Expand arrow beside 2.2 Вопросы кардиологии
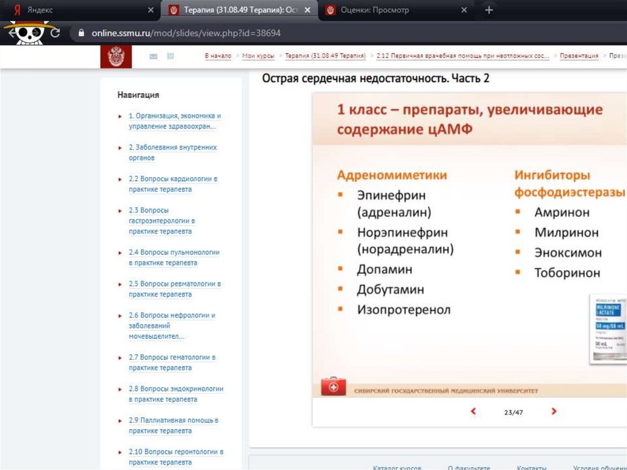This screenshot has width=627, height=470. point(120,180)
